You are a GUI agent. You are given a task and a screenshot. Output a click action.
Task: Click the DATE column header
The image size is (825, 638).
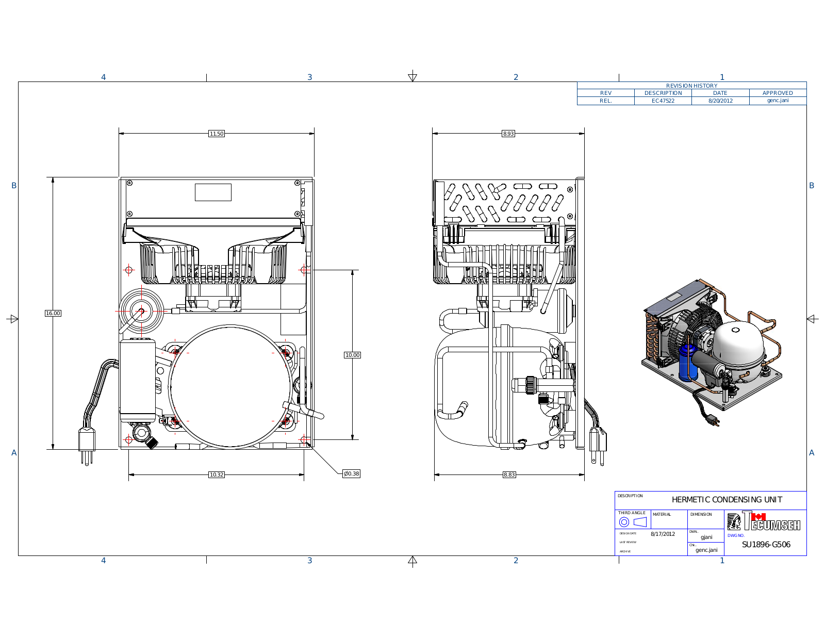(720, 93)
